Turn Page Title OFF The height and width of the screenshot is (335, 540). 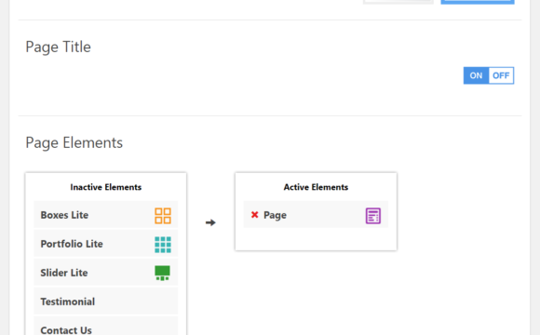coord(501,75)
